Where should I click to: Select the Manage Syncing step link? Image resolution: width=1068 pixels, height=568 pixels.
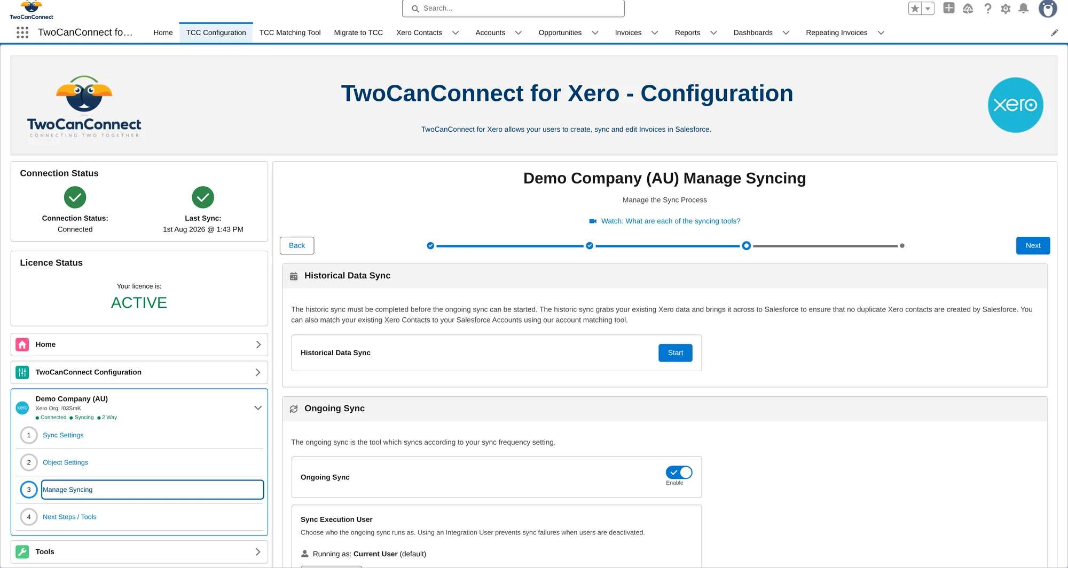pyautogui.click(x=153, y=490)
